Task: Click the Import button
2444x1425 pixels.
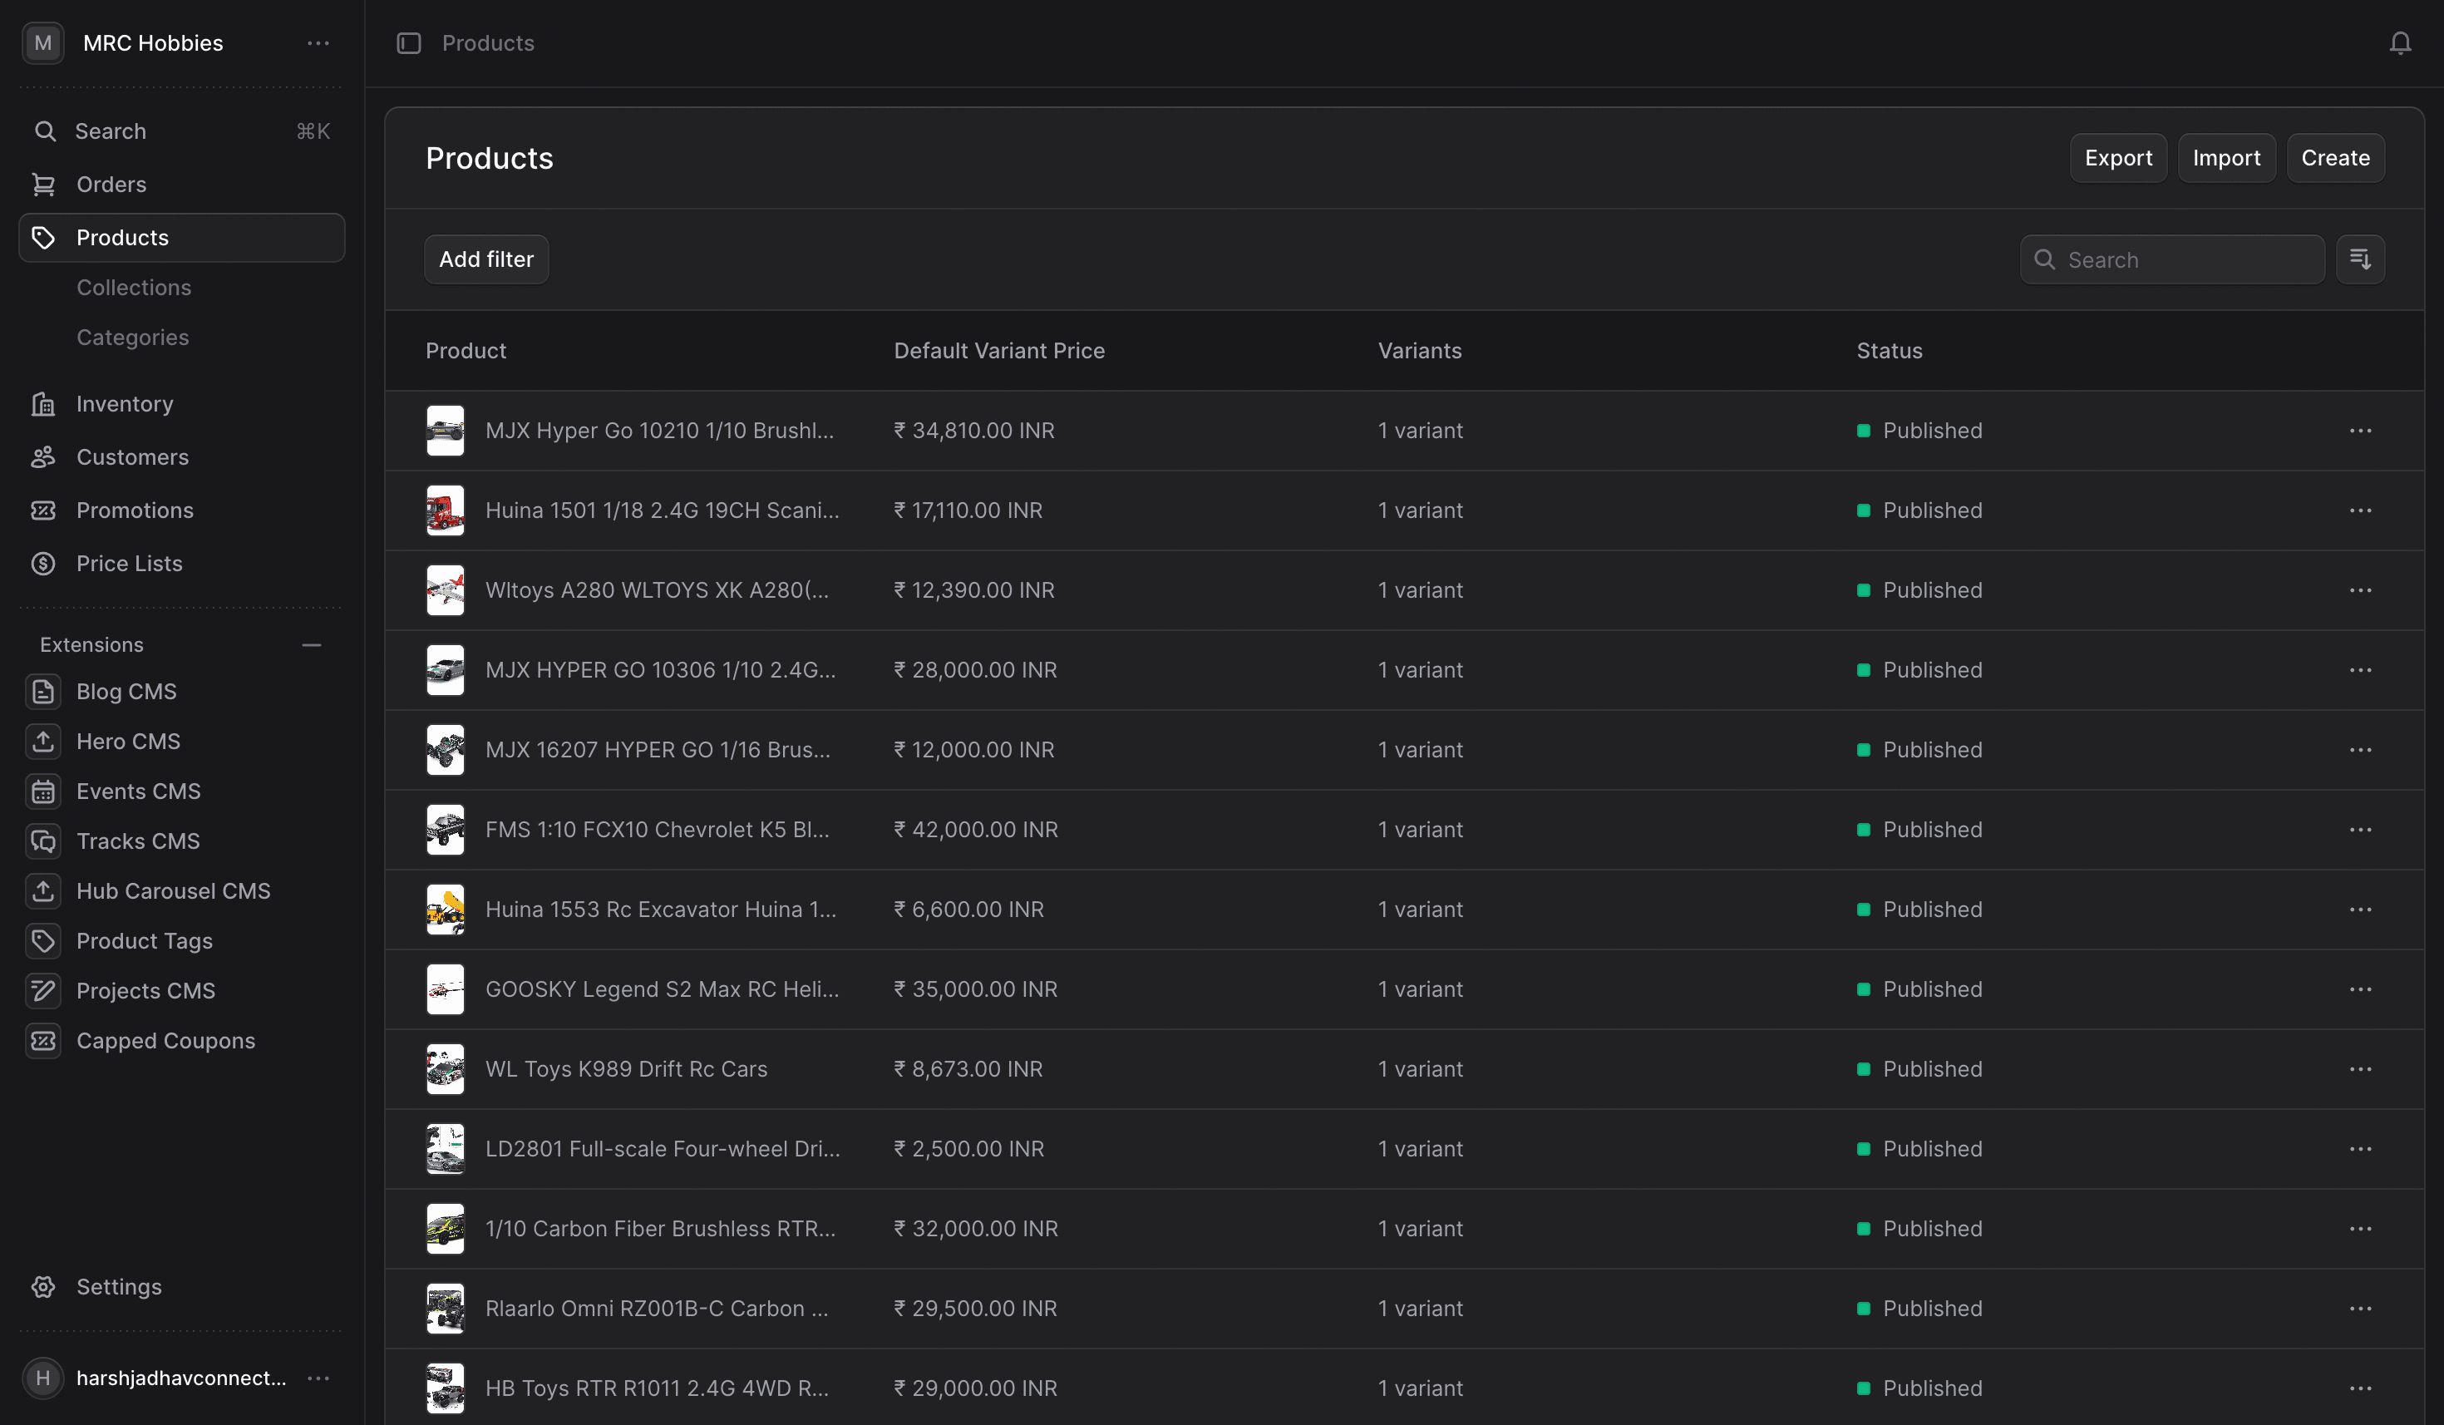Action: (x=2226, y=158)
